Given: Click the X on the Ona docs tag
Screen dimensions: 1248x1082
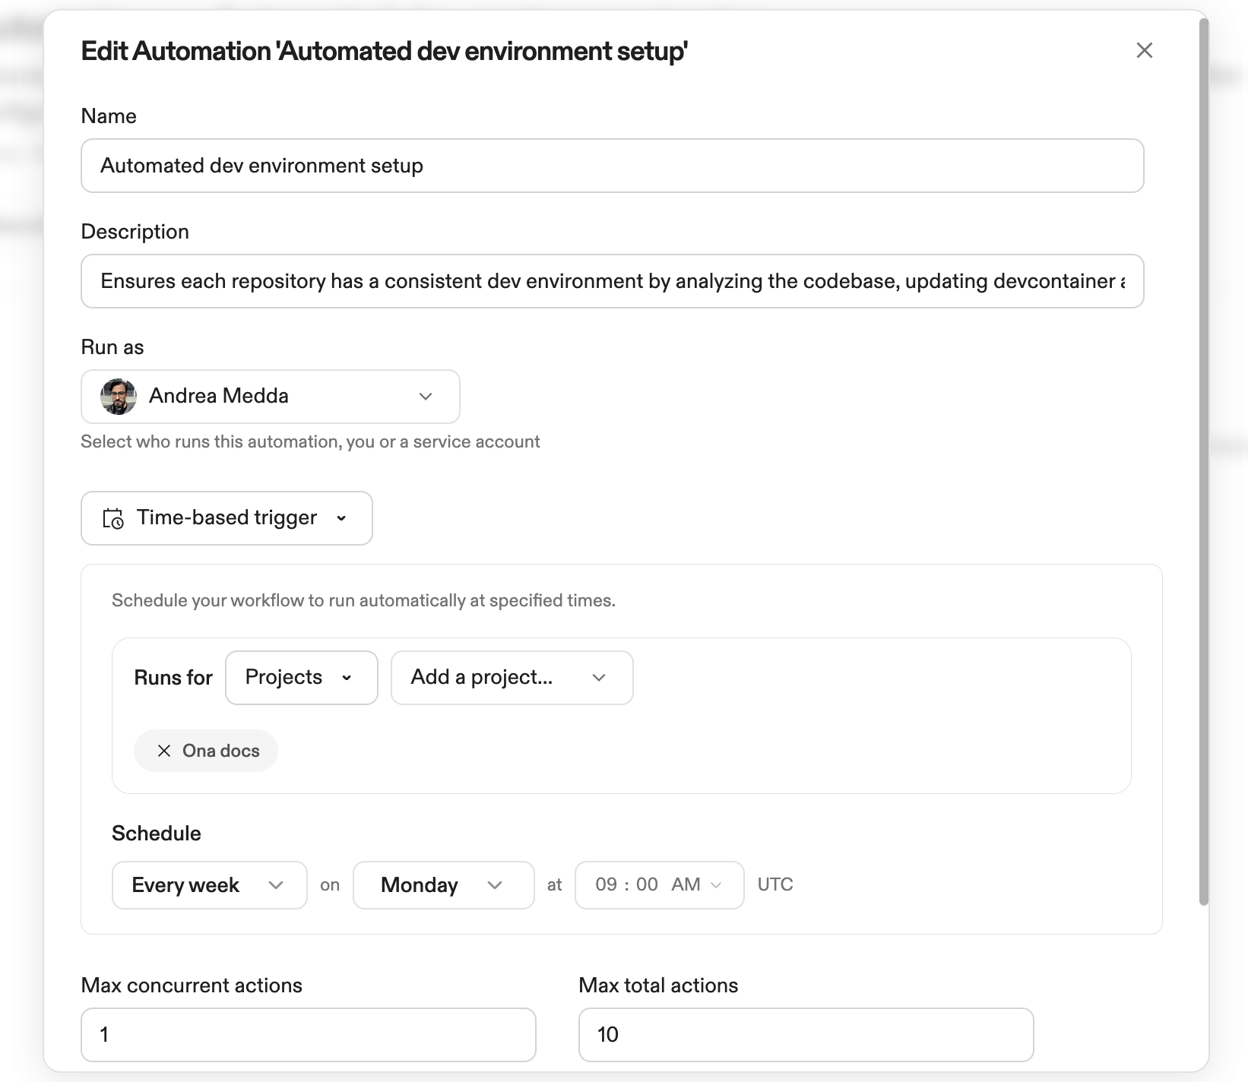Looking at the screenshot, I should 163,751.
